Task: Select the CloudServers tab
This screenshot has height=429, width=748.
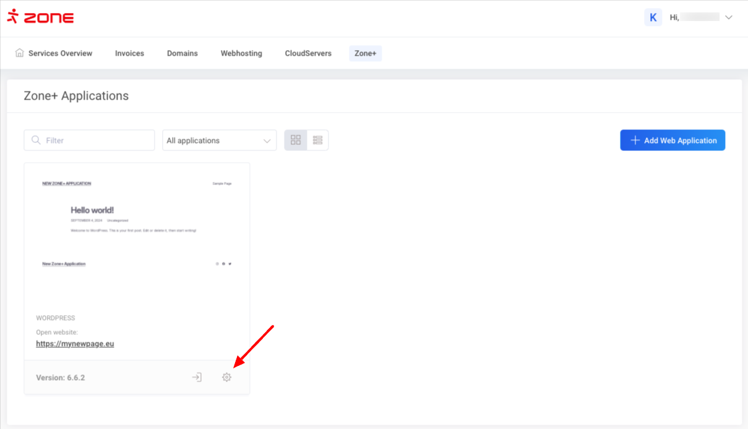Action: pyautogui.click(x=308, y=53)
